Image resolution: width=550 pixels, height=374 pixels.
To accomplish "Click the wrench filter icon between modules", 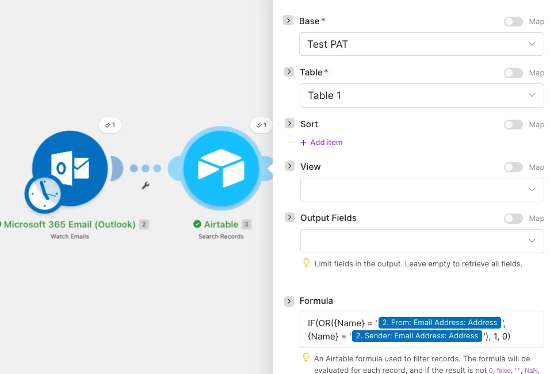I will [146, 185].
